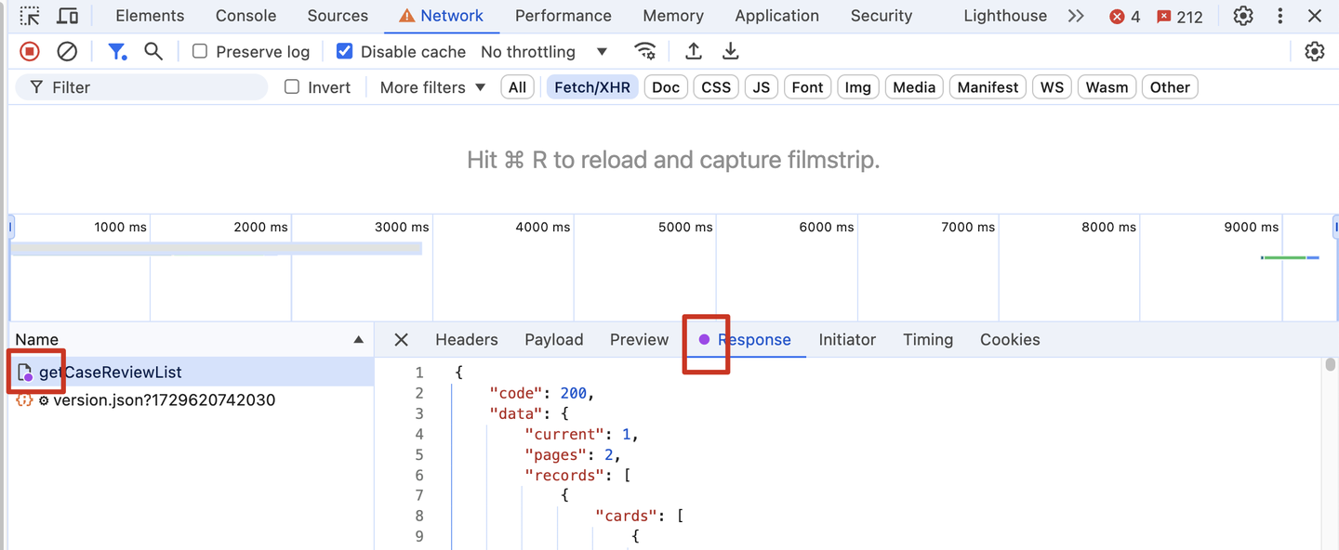Open the No throttling dropdown
The height and width of the screenshot is (550, 1339).
[544, 52]
